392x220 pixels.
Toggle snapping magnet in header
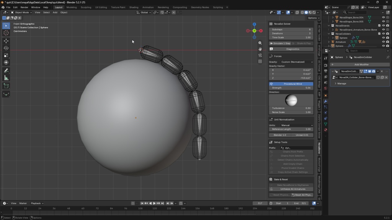(x=162, y=13)
